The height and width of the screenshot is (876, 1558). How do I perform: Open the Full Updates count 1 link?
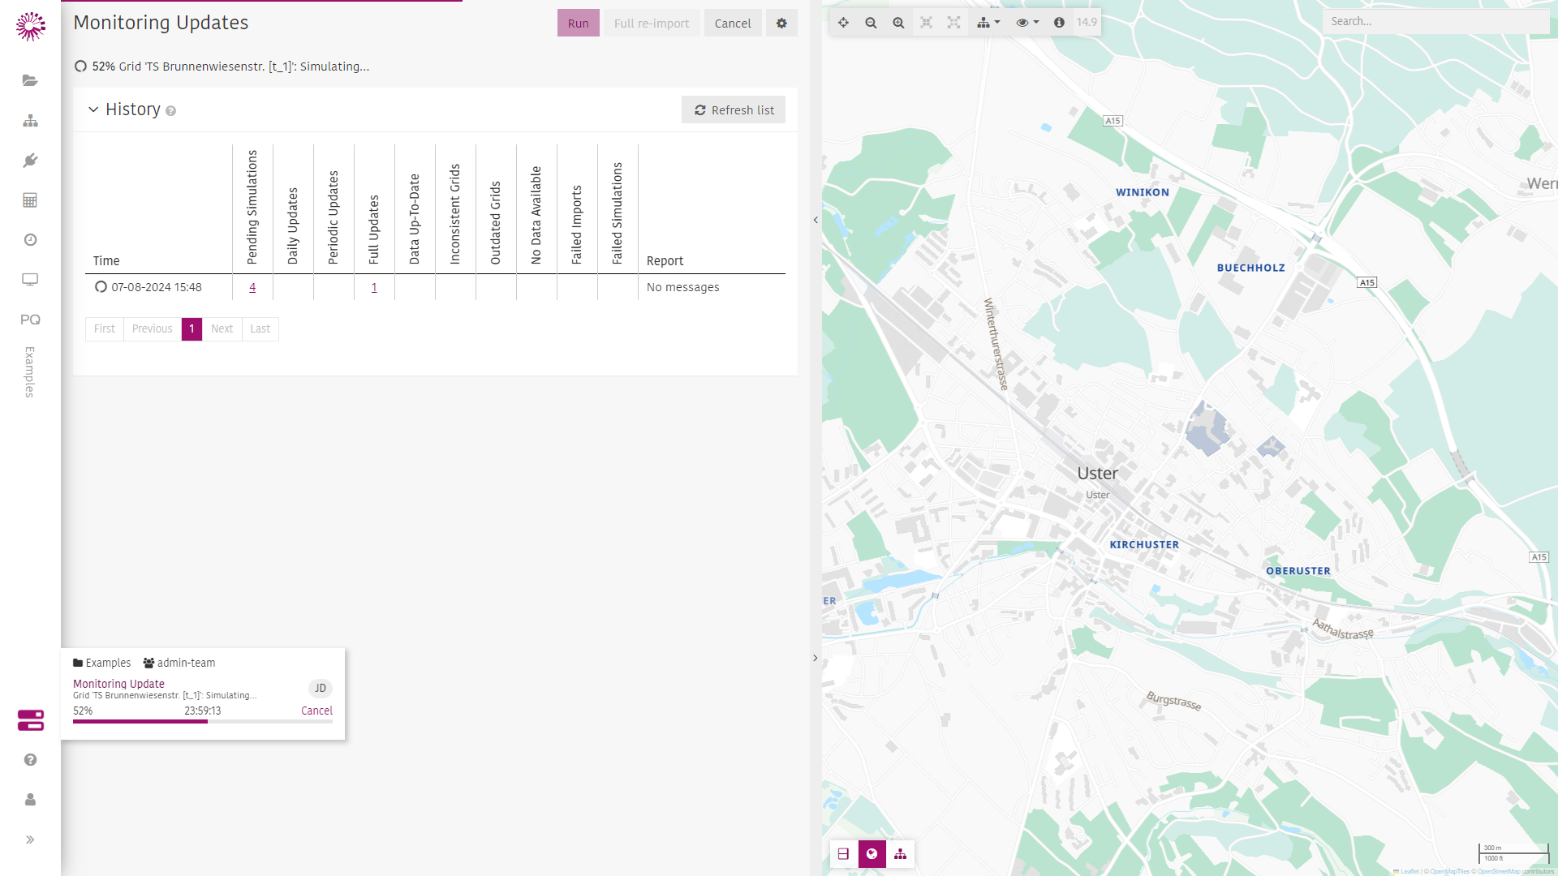point(374,287)
